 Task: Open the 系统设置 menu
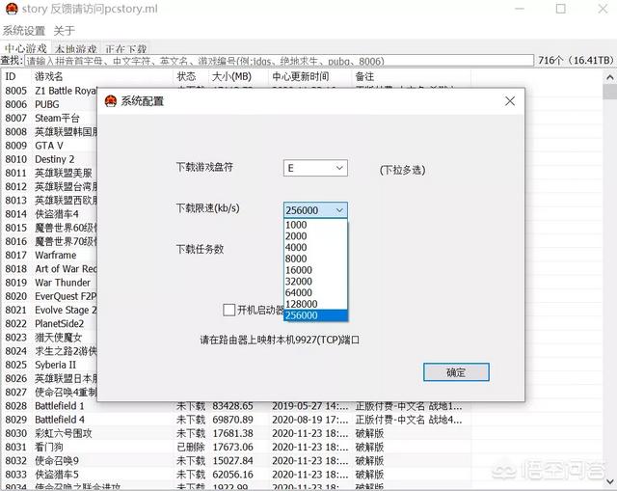click(x=24, y=31)
